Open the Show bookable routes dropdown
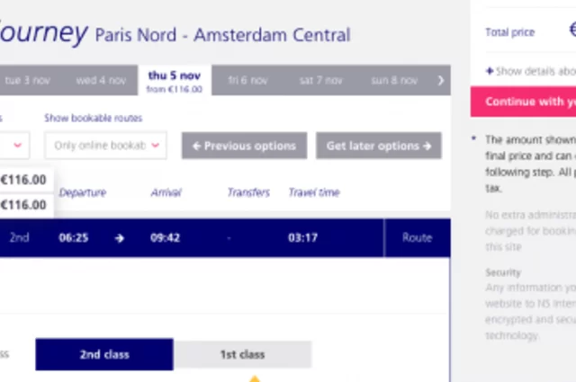 (x=106, y=145)
